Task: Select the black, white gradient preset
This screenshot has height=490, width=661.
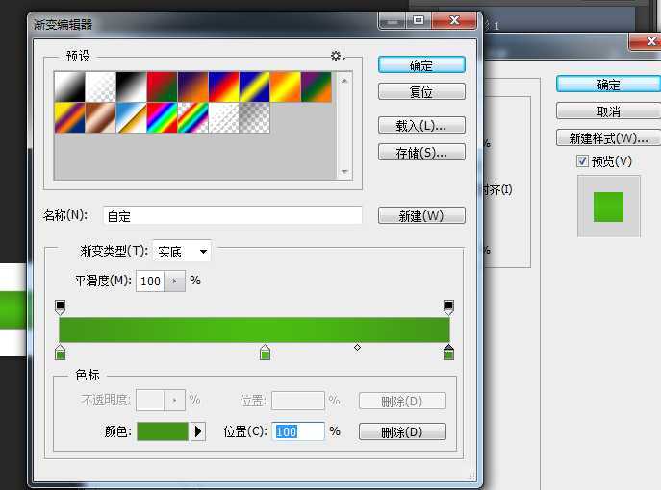Action: coord(132,86)
